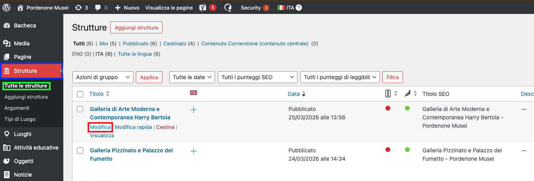Click green readability dot of Harry Bertoia
The width and height of the screenshot is (534, 181).
(x=407, y=108)
